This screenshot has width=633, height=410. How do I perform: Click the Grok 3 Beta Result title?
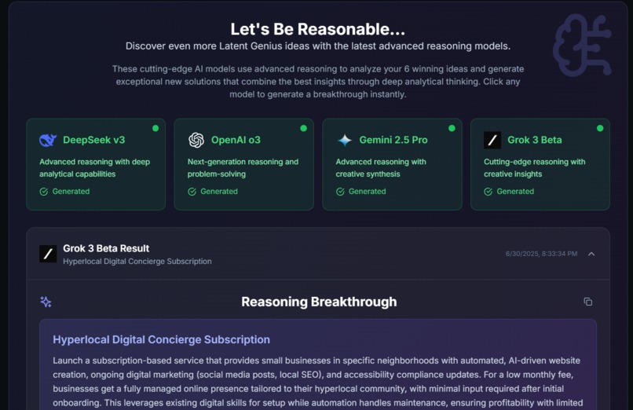point(106,248)
